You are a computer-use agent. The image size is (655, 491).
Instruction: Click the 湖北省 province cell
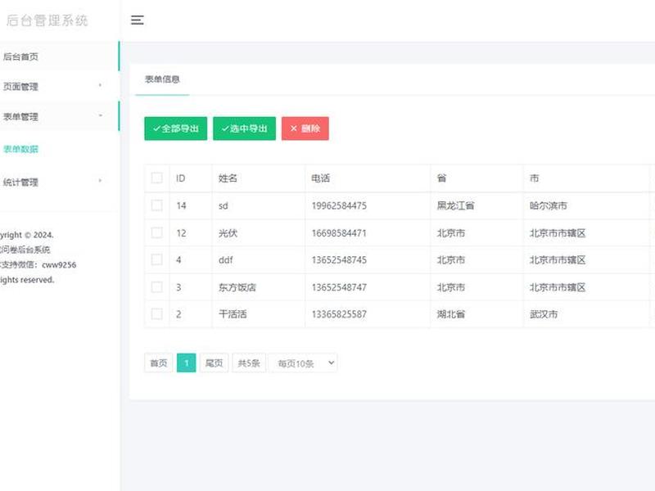[451, 314]
